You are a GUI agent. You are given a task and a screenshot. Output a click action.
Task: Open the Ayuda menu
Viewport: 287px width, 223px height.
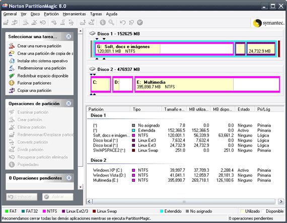pyautogui.click(x=112, y=14)
